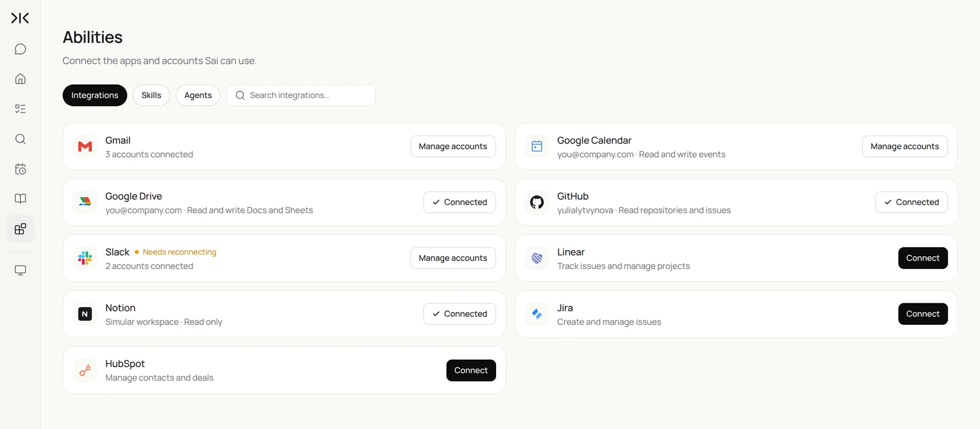Connect the Linear integration

923,258
